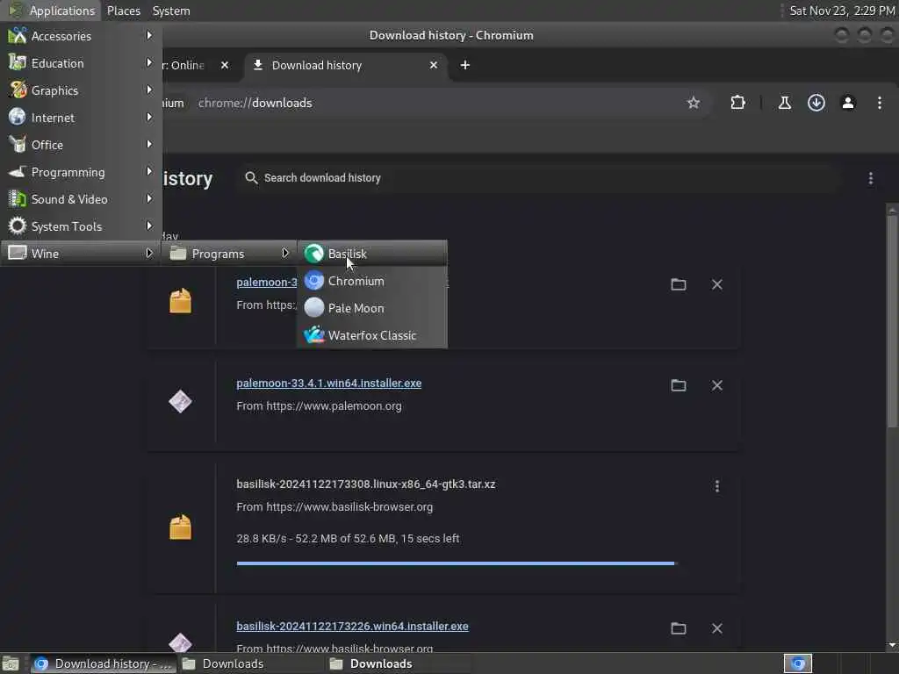Expand the Sound & Video submenu
This screenshot has height=674, width=899.
(81, 199)
